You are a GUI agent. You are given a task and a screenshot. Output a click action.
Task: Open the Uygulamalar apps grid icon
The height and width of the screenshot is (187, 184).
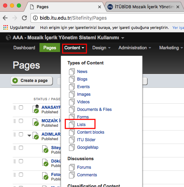(5, 28)
